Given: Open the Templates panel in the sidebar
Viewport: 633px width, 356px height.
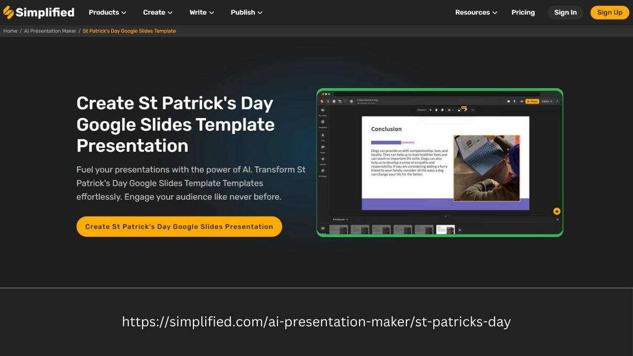Looking at the screenshot, I should (322, 122).
